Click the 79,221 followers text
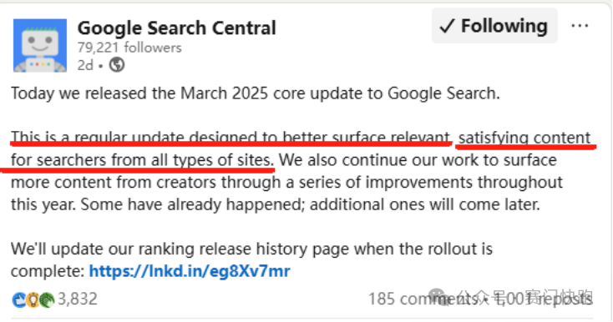Image resolution: width=613 pixels, height=322 pixels. click(129, 48)
